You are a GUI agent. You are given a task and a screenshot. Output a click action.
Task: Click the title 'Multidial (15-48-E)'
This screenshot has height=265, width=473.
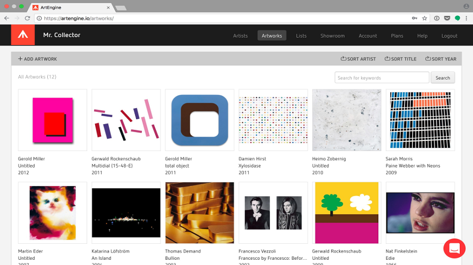point(112,166)
